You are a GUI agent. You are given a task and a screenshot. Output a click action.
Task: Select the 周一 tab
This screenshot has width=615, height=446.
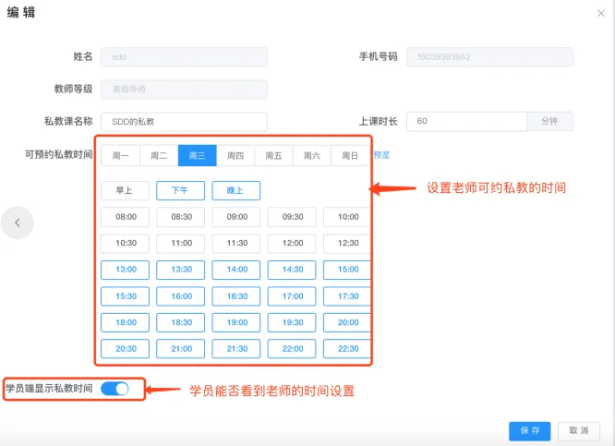[x=121, y=156]
